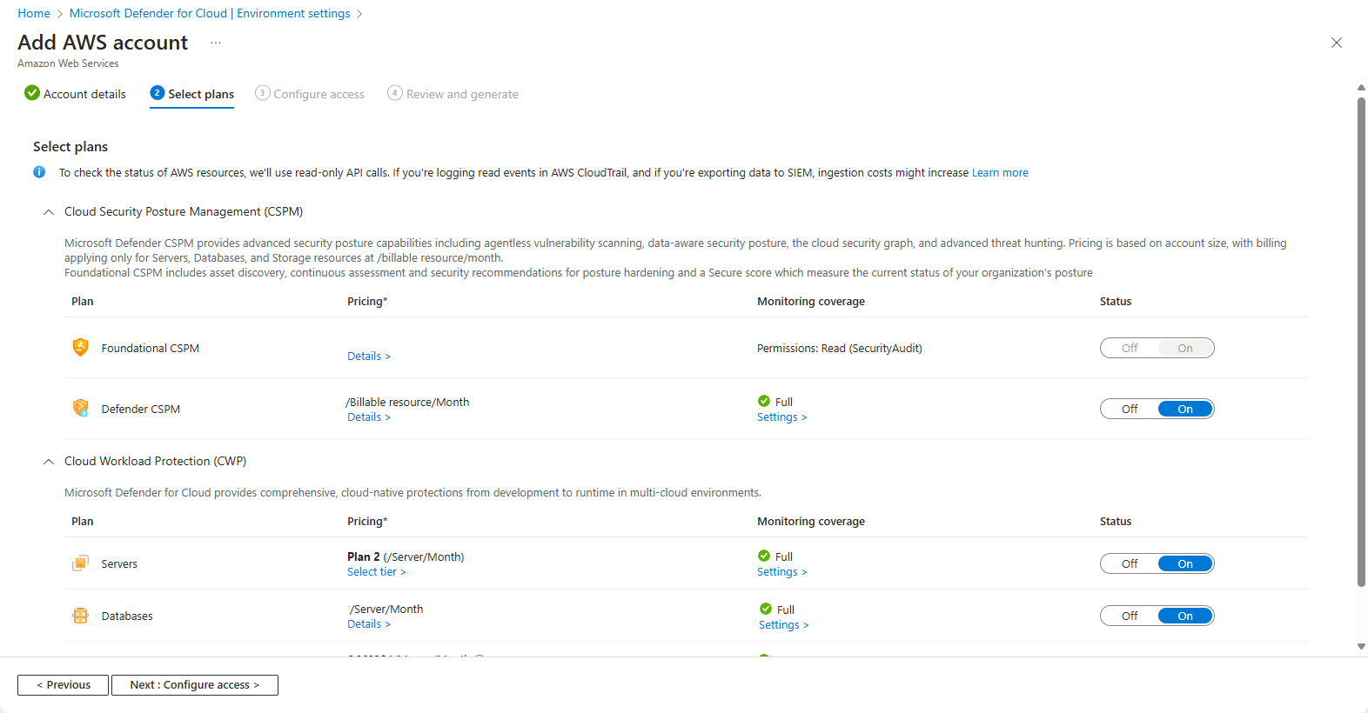Go to the Home breadcrumb
1368x713 pixels.
coord(34,13)
